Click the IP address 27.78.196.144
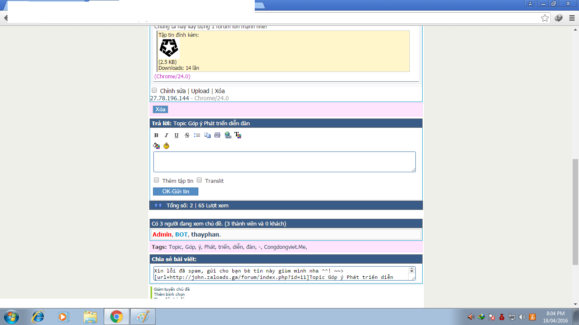 170,98
